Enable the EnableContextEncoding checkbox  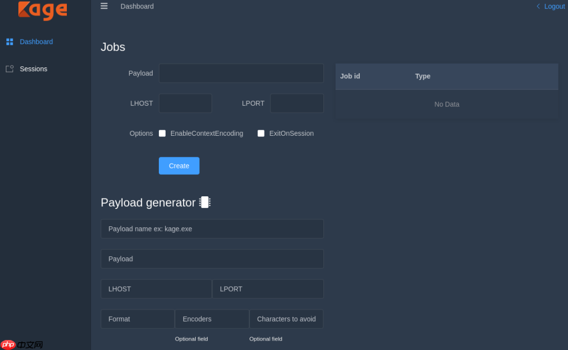coord(163,133)
